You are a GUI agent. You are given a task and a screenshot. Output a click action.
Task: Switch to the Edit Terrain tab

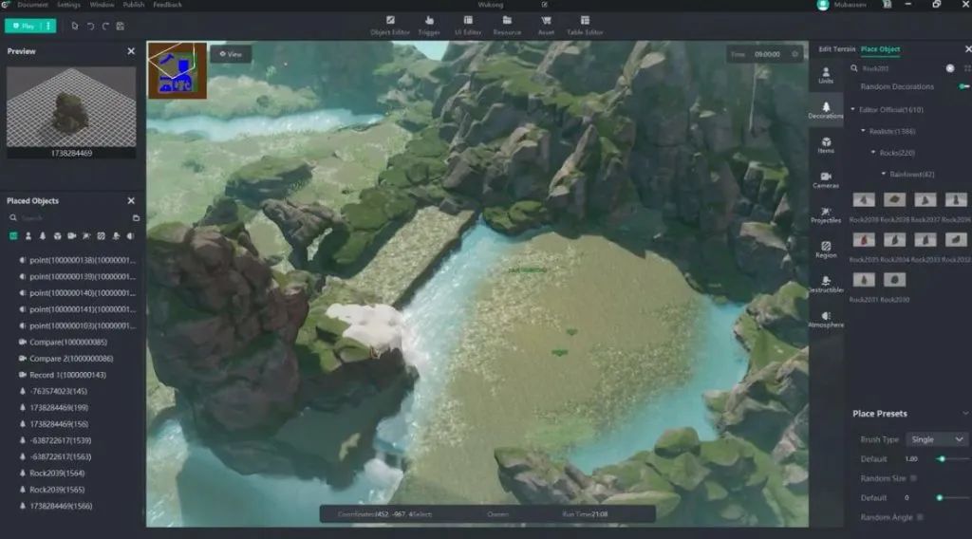click(835, 49)
